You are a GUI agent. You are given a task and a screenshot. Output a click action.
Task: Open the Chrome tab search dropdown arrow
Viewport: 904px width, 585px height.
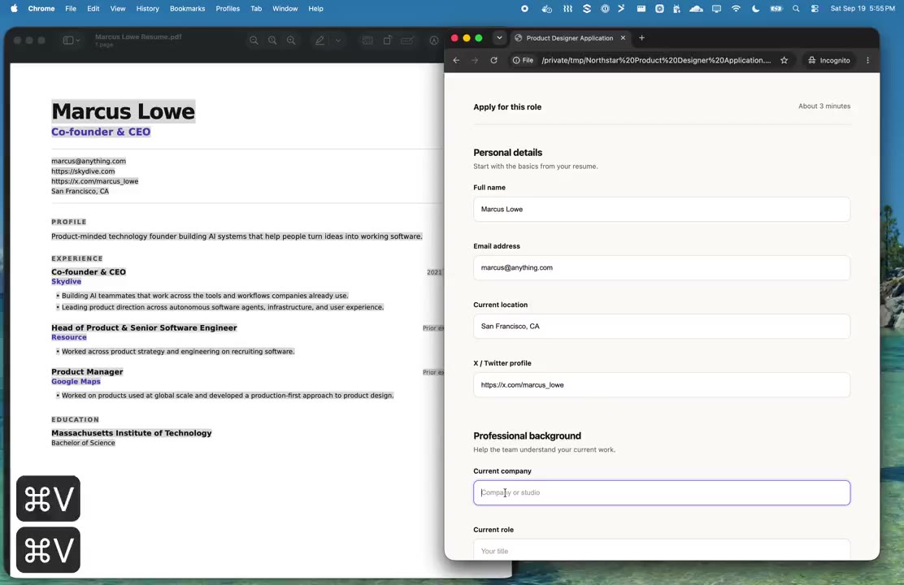click(x=499, y=37)
